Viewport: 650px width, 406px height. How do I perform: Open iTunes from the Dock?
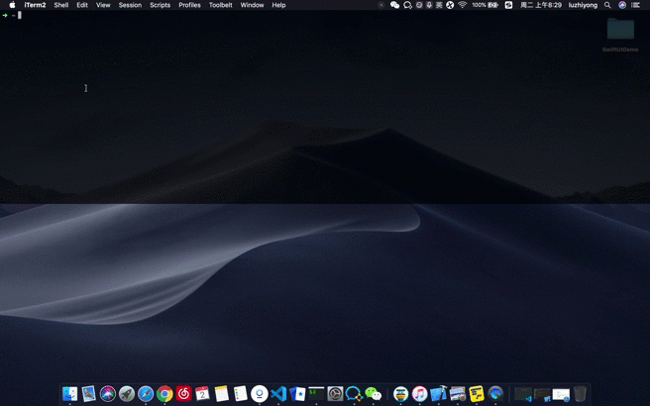(419, 393)
